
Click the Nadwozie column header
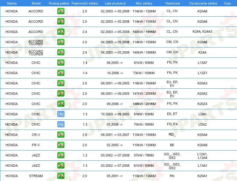click(x=173, y=3)
